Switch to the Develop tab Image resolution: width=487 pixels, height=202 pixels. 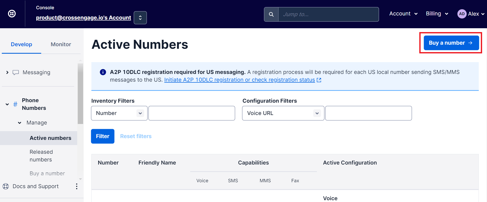(x=21, y=44)
